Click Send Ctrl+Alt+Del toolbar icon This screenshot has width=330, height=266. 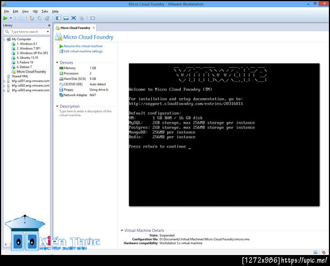21,18
